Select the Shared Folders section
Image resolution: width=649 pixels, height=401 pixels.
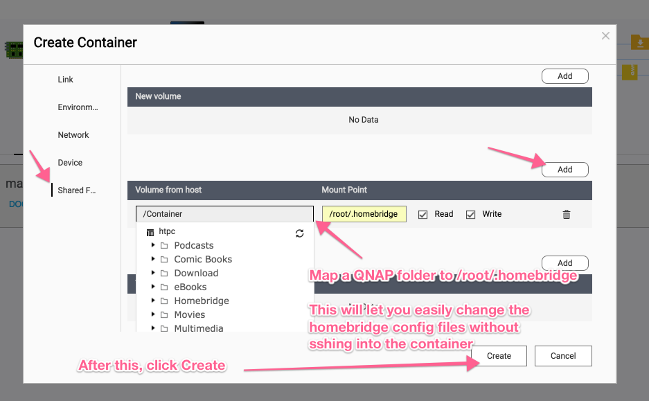(77, 190)
